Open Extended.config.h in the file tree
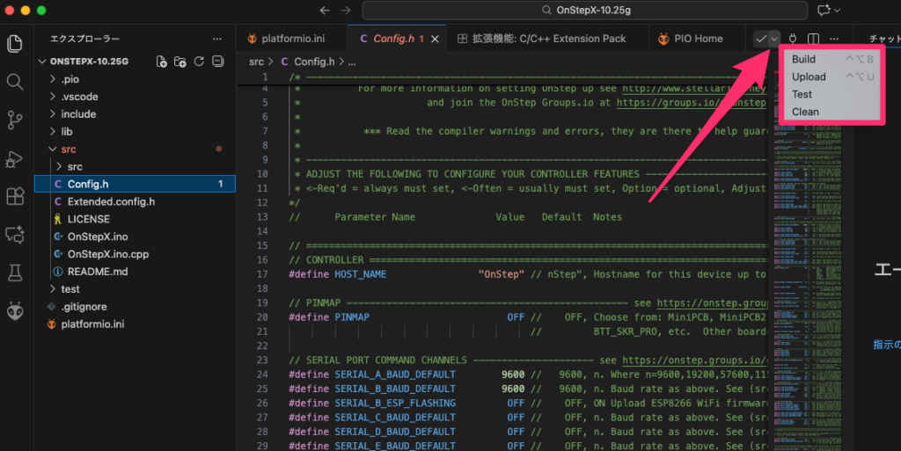901x451 pixels. tap(111, 201)
